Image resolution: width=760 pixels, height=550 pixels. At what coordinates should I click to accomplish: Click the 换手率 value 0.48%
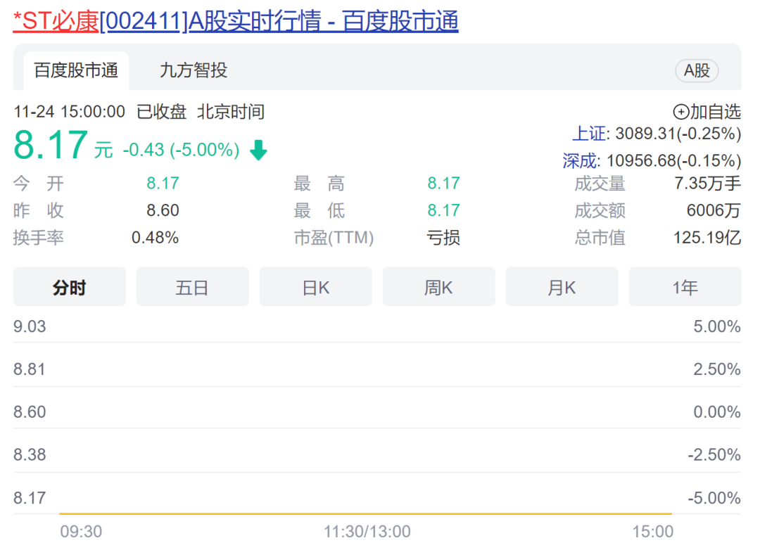click(x=155, y=238)
